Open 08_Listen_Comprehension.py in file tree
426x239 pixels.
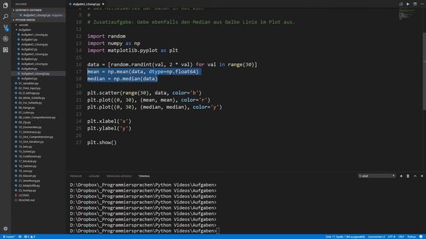(x=37, y=118)
